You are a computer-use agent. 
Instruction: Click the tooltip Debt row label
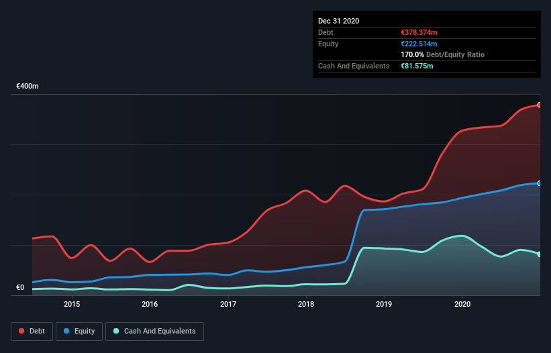click(x=325, y=32)
